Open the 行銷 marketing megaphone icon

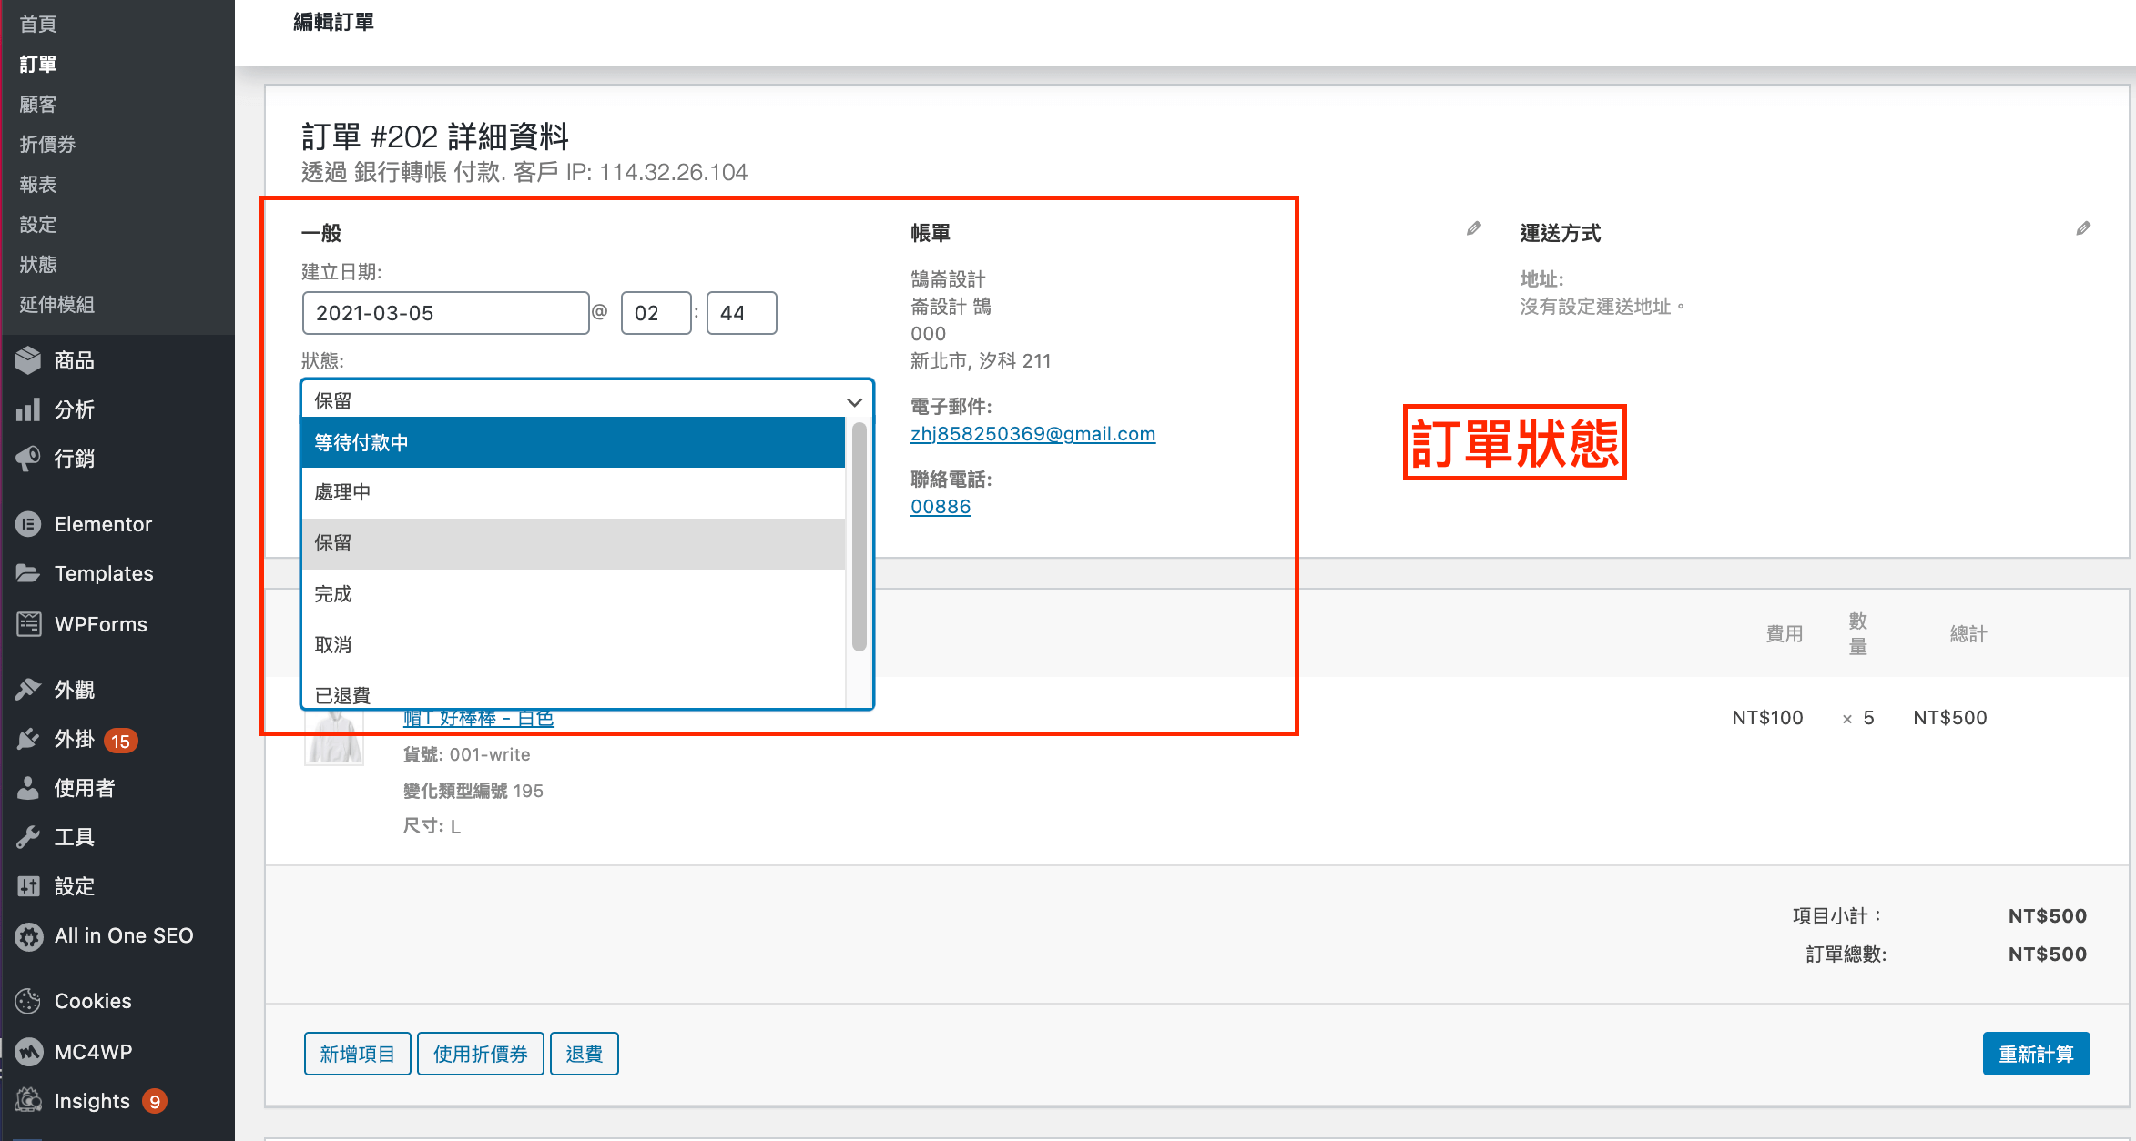pos(28,459)
